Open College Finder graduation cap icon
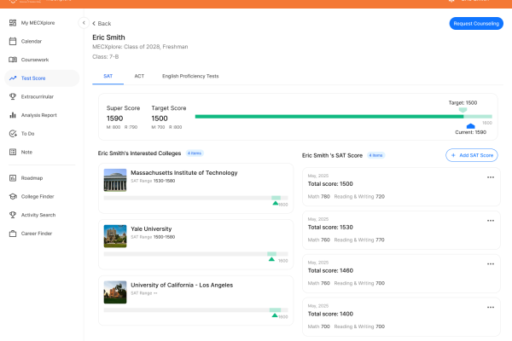This screenshot has height=341, width=512. [x=13, y=196]
